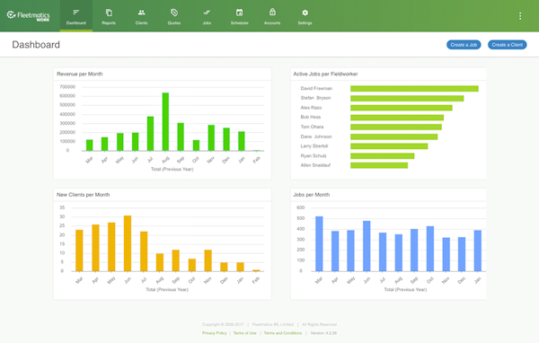This screenshot has height=343, width=539.
Task: Select the Oct bar in Revenue per Month
Action: [196, 145]
